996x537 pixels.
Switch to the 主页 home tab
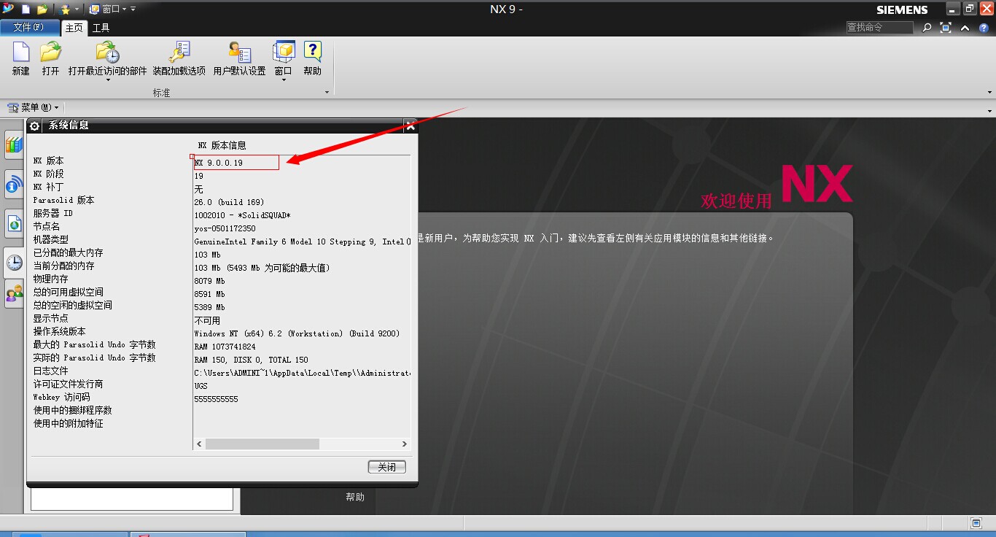74,28
